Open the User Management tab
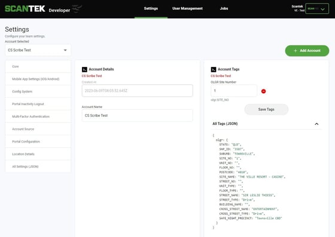 coord(187,8)
